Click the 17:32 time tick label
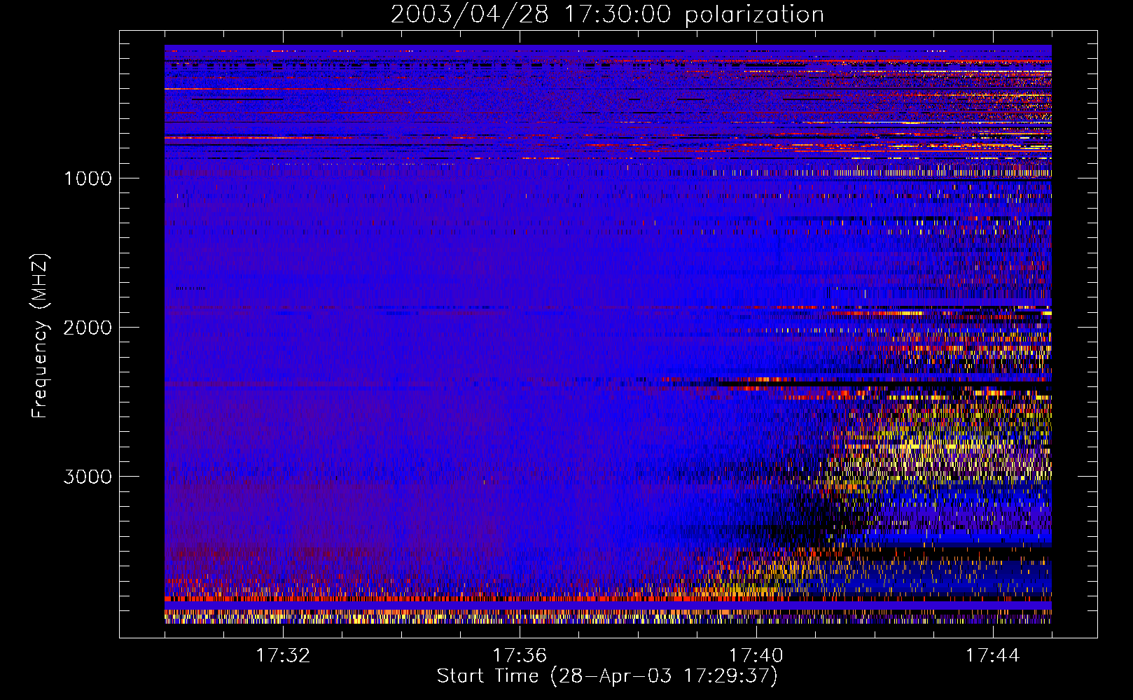This screenshot has height=700, width=1133. (283, 656)
